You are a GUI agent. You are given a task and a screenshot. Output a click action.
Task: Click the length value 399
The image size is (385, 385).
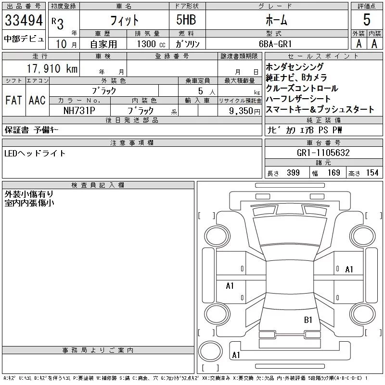[293, 173]
